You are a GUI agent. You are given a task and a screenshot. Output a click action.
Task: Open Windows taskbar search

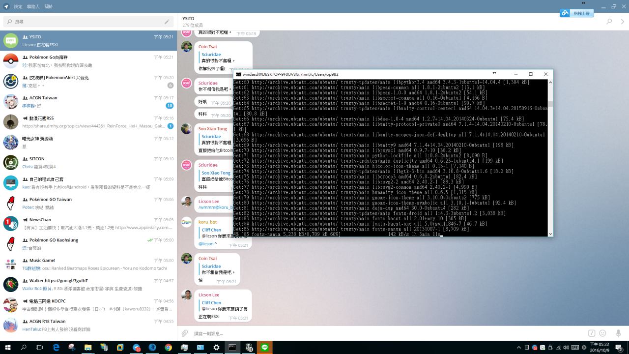point(24,347)
